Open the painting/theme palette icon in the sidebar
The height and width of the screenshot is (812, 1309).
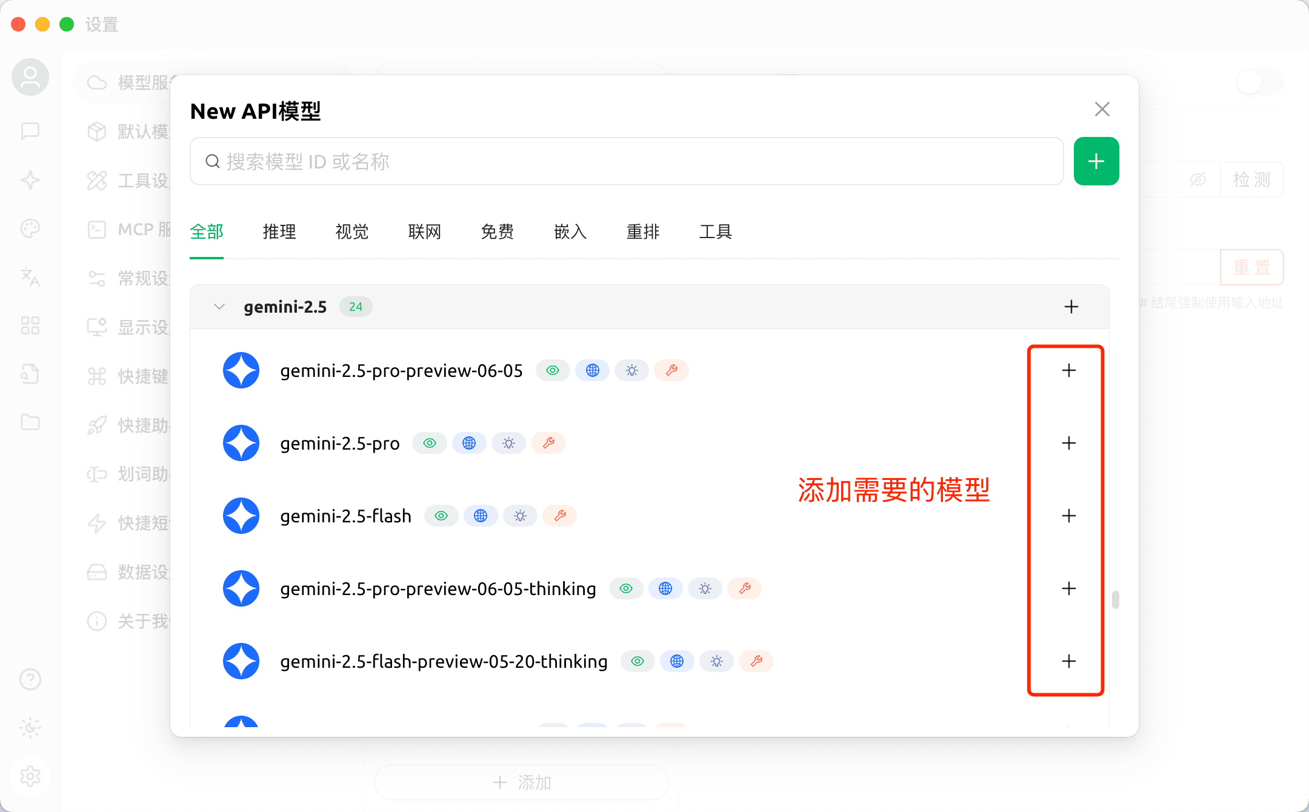(30, 228)
